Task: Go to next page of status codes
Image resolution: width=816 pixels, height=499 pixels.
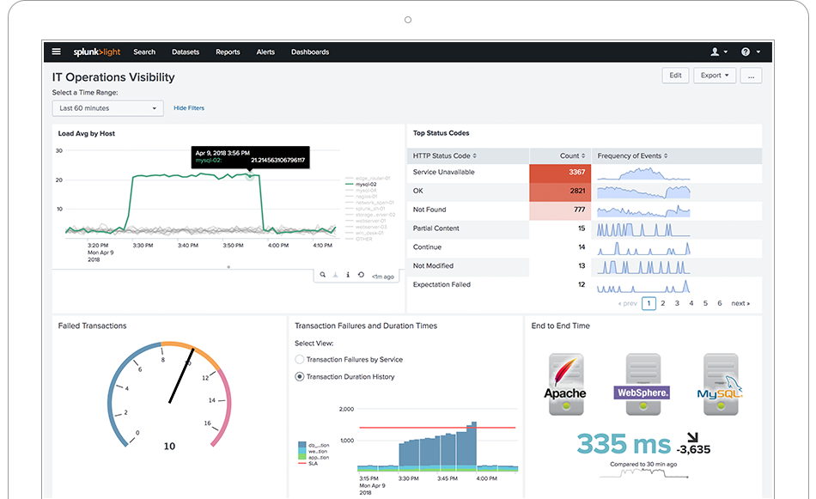Action: coord(740,303)
